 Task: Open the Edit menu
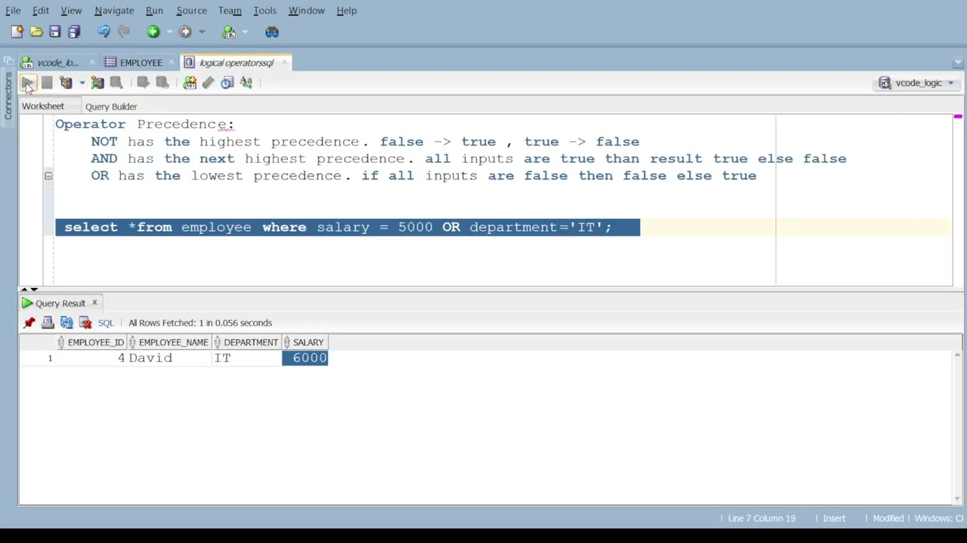(x=40, y=11)
